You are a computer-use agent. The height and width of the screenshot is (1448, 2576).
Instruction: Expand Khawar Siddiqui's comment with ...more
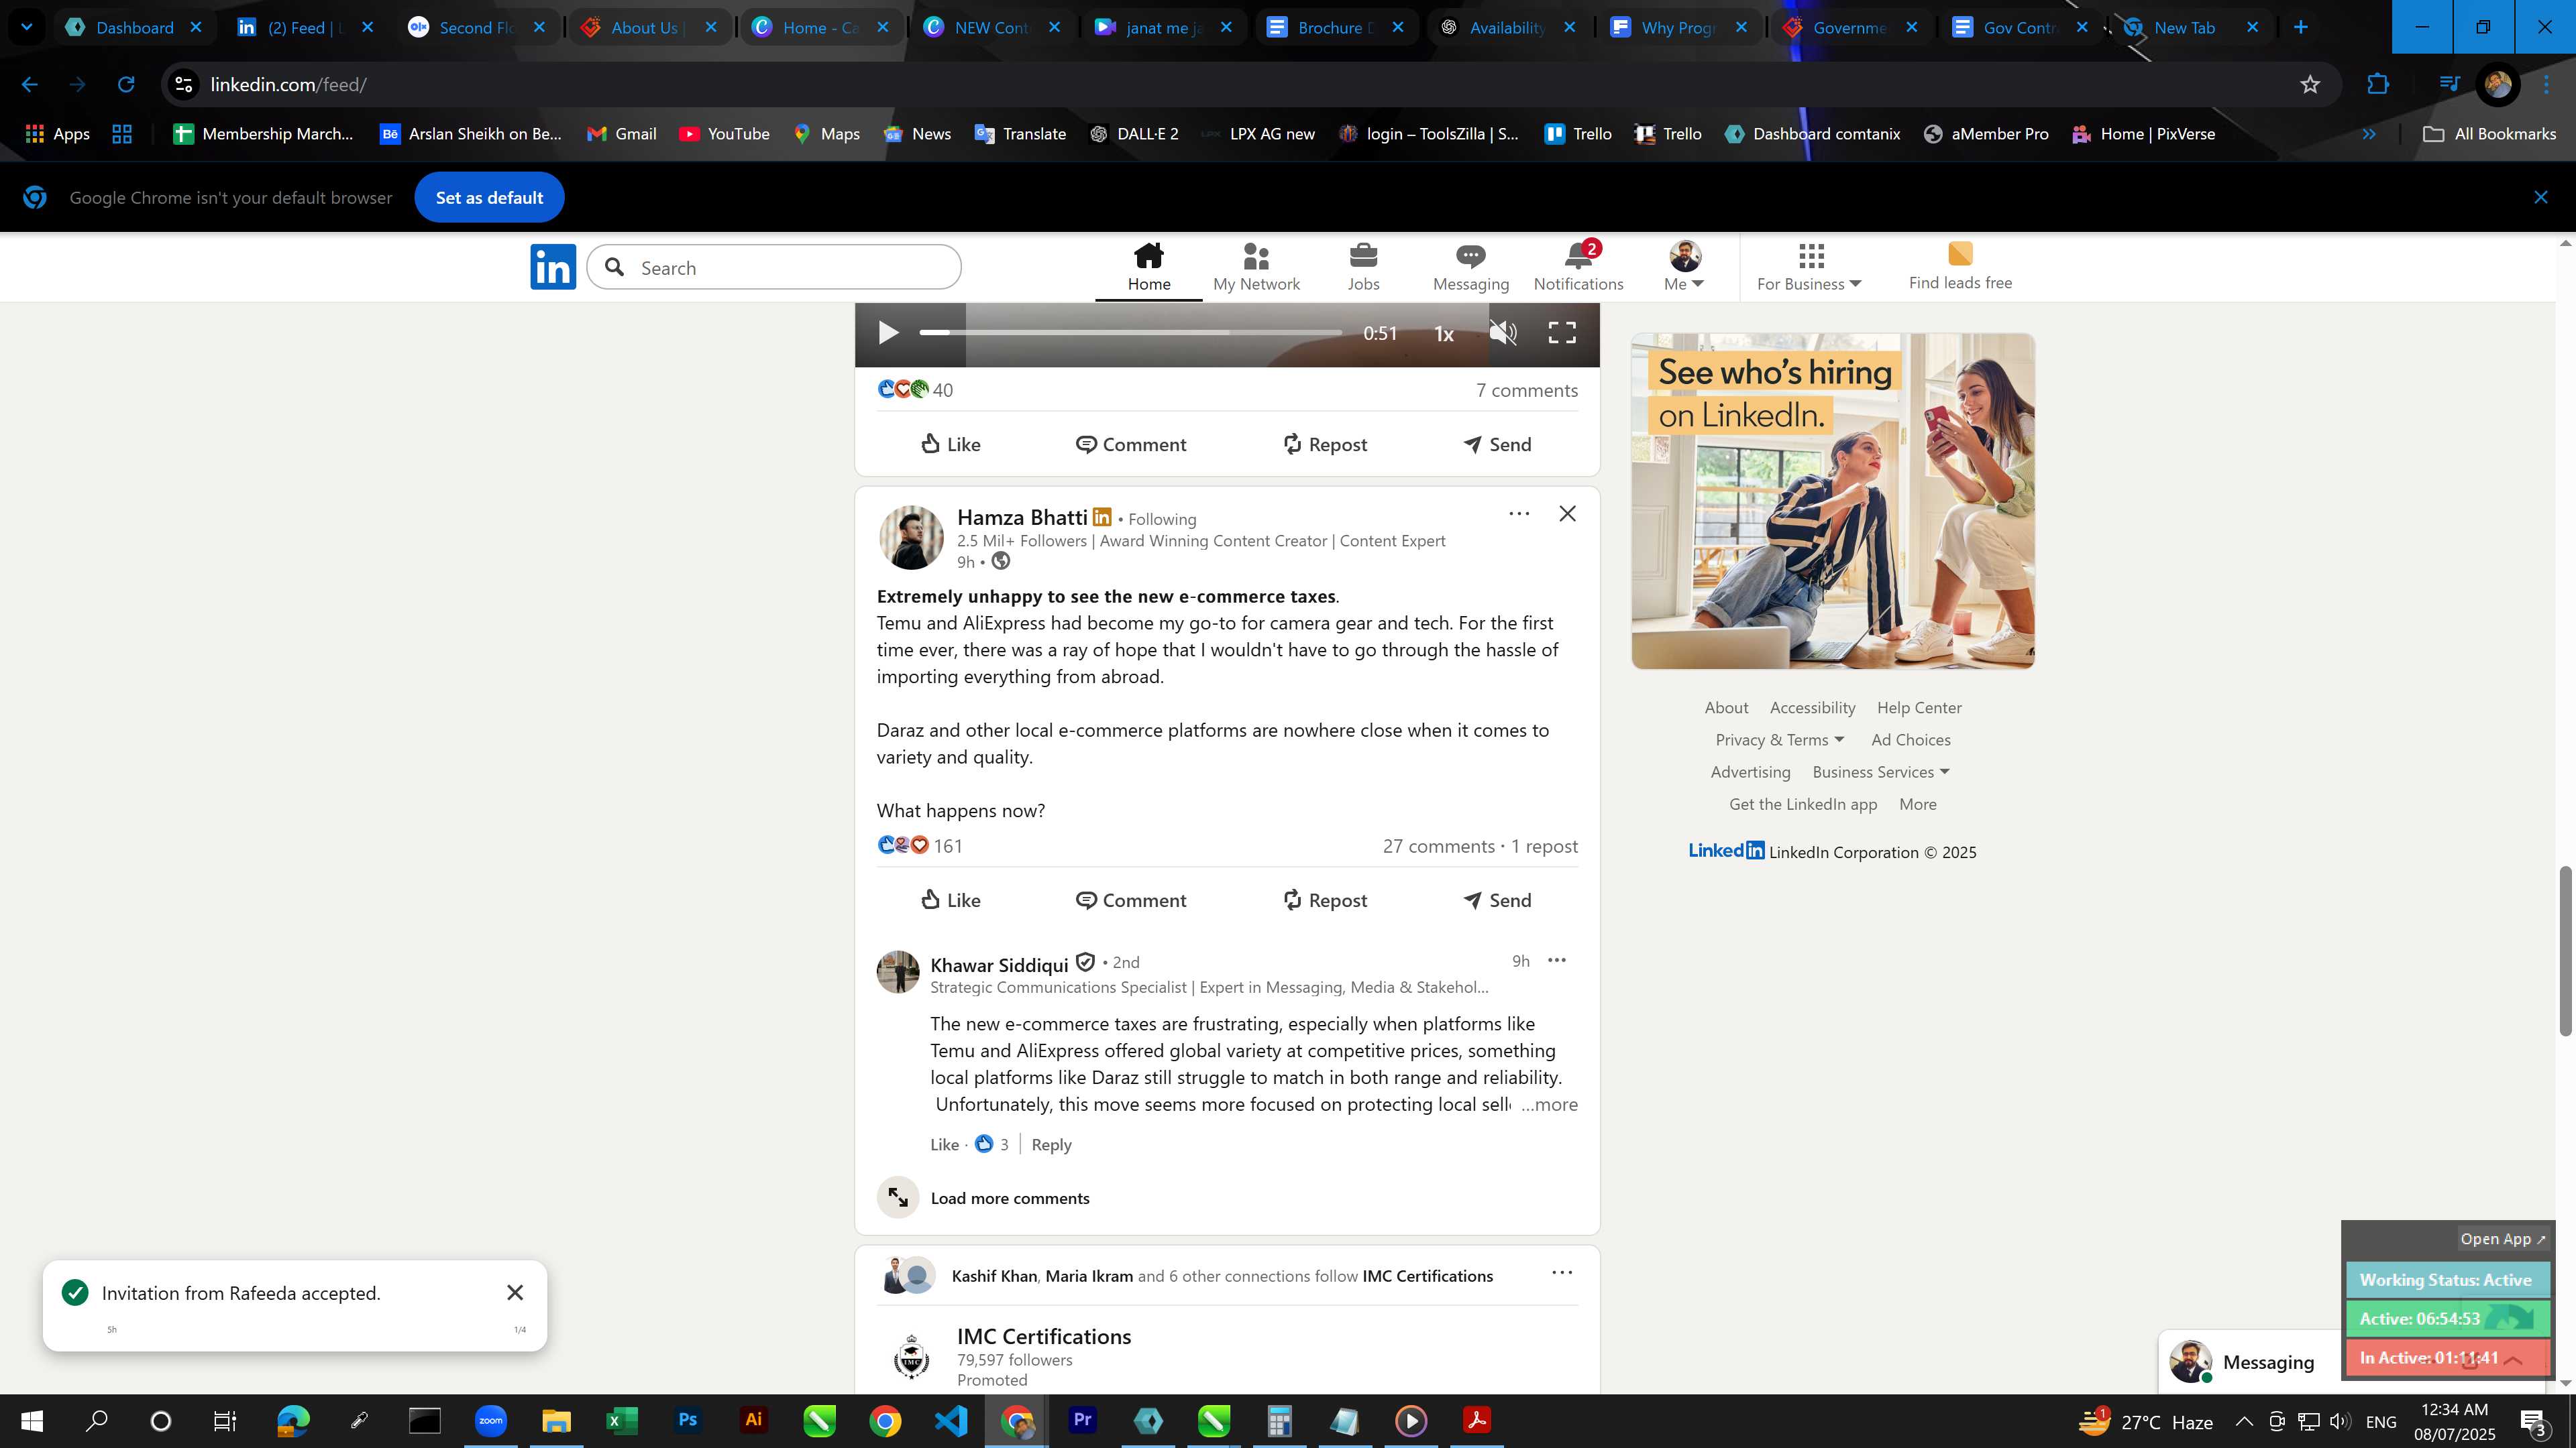[1549, 1104]
